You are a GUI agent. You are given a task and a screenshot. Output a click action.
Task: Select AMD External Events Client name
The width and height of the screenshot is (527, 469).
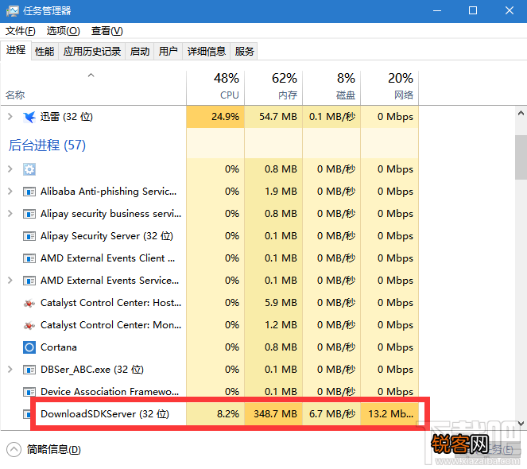[x=107, y=258]
